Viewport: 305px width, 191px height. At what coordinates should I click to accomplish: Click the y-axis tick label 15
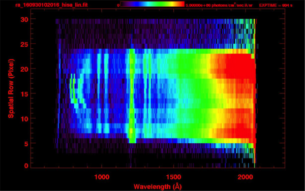24,94
